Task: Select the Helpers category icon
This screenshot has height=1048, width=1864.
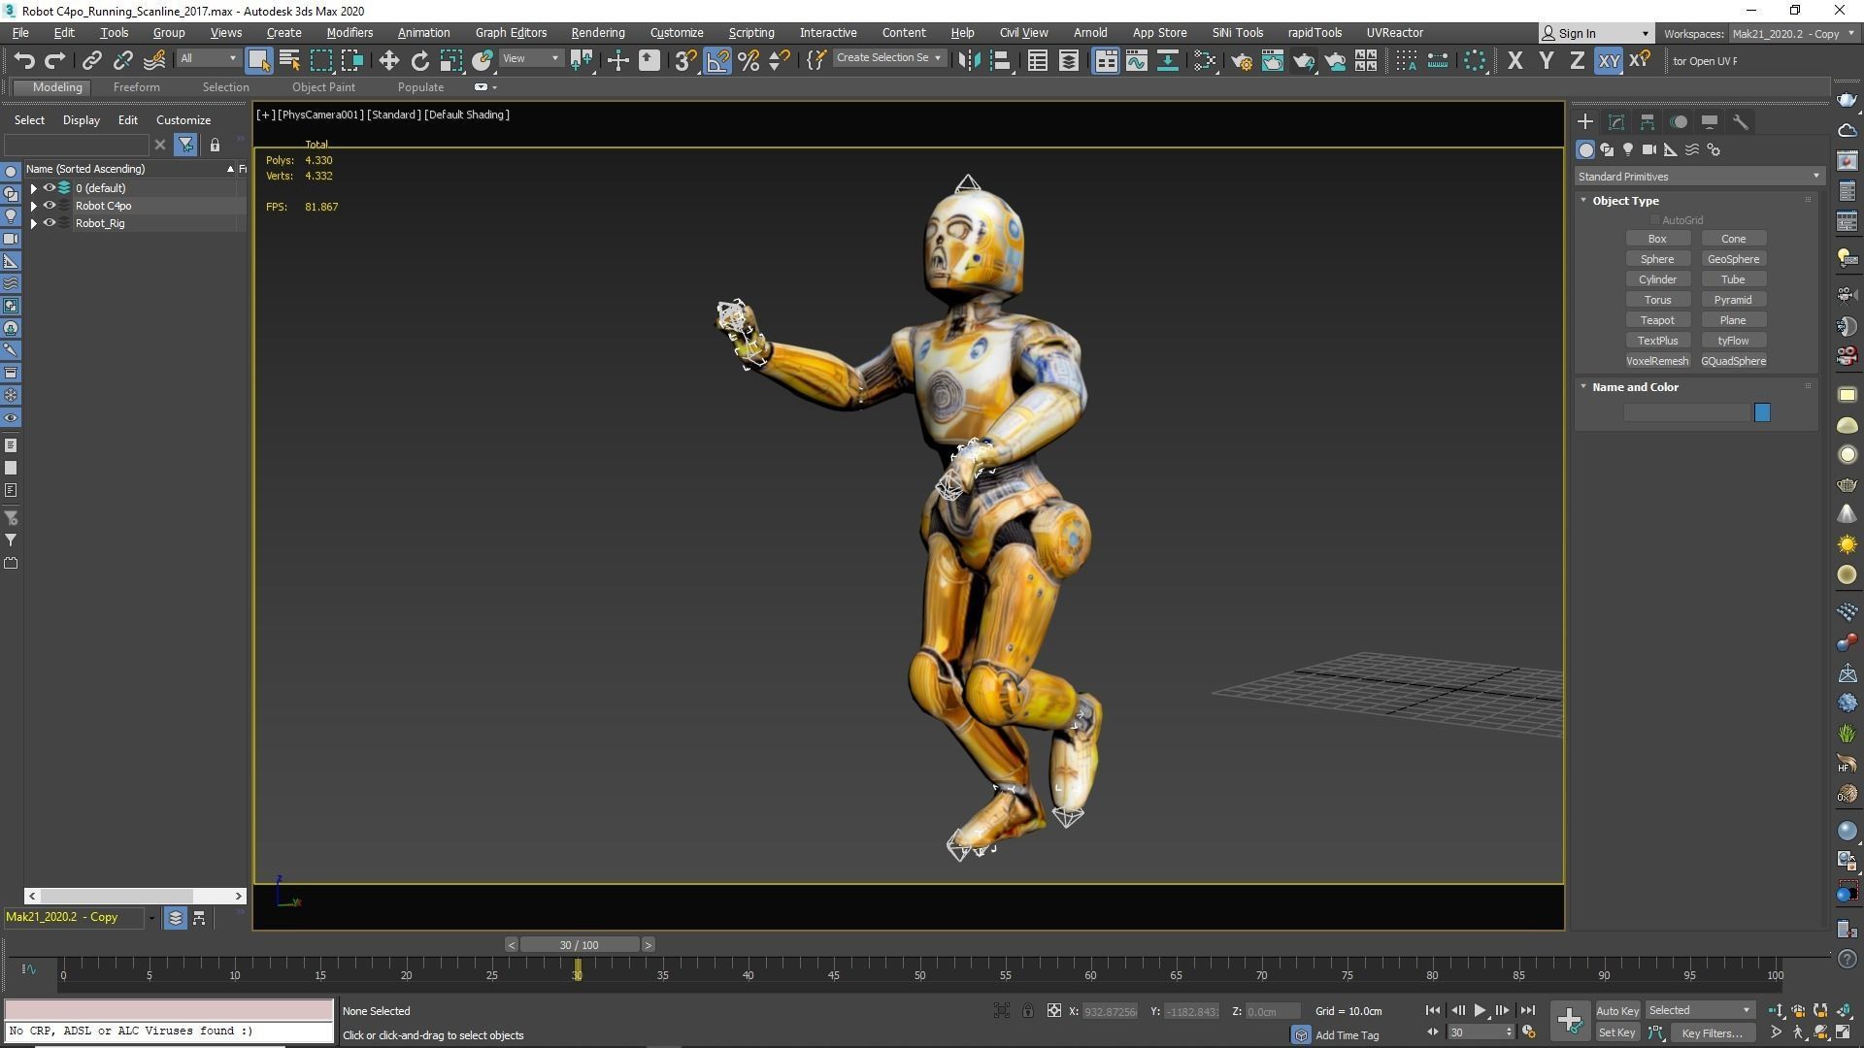Action: (1671, 150)
